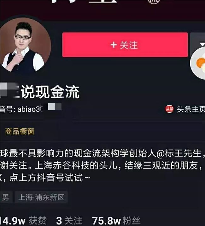Tap the circular badge icon in top banner
205x226 pixels.
[154, 2]
